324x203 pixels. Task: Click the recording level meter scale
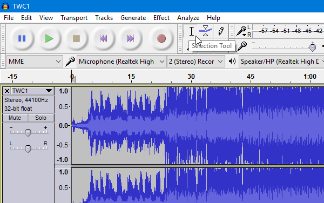[x=288, y=31]
